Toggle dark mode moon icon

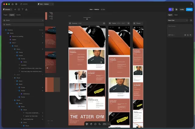pyautogui.click(x=100, y=124)
